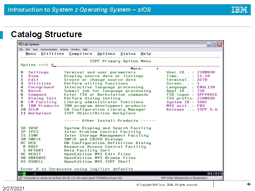Select option 10 SCLM
This screenshot has width=255, height=191.
pos(30,109)
